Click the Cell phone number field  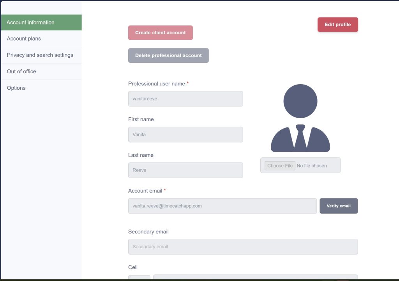tap(255, 277)
